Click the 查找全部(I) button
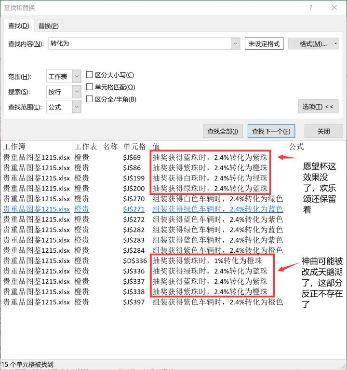The image size is (347, 370). tap(223, 131)
